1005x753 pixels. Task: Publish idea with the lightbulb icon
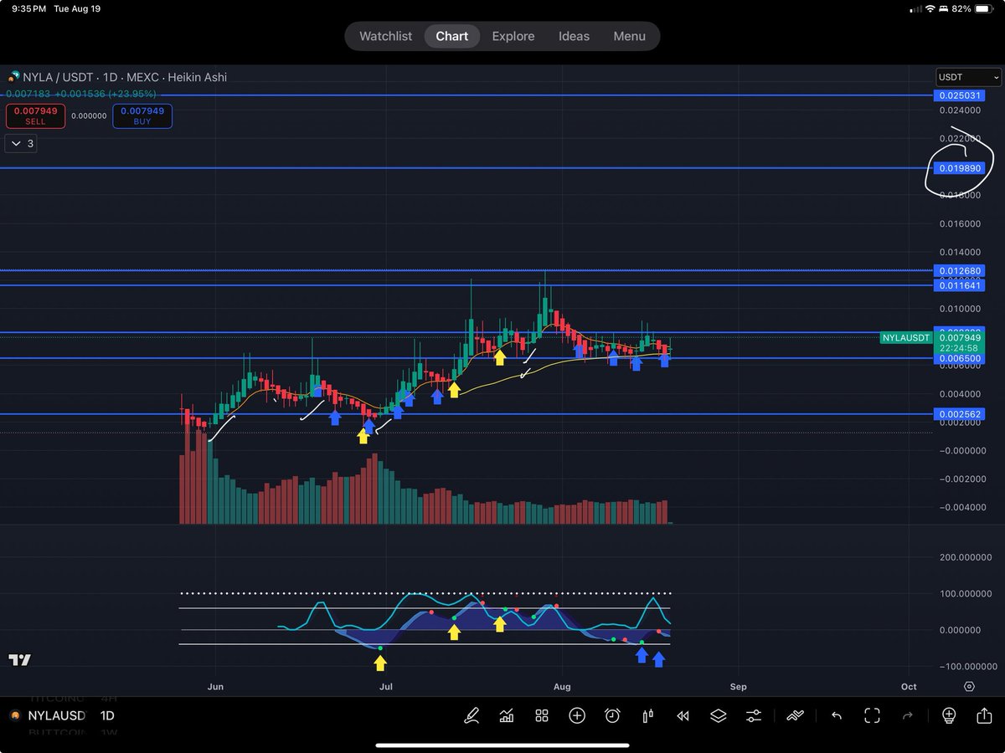(x=949, y=715)
